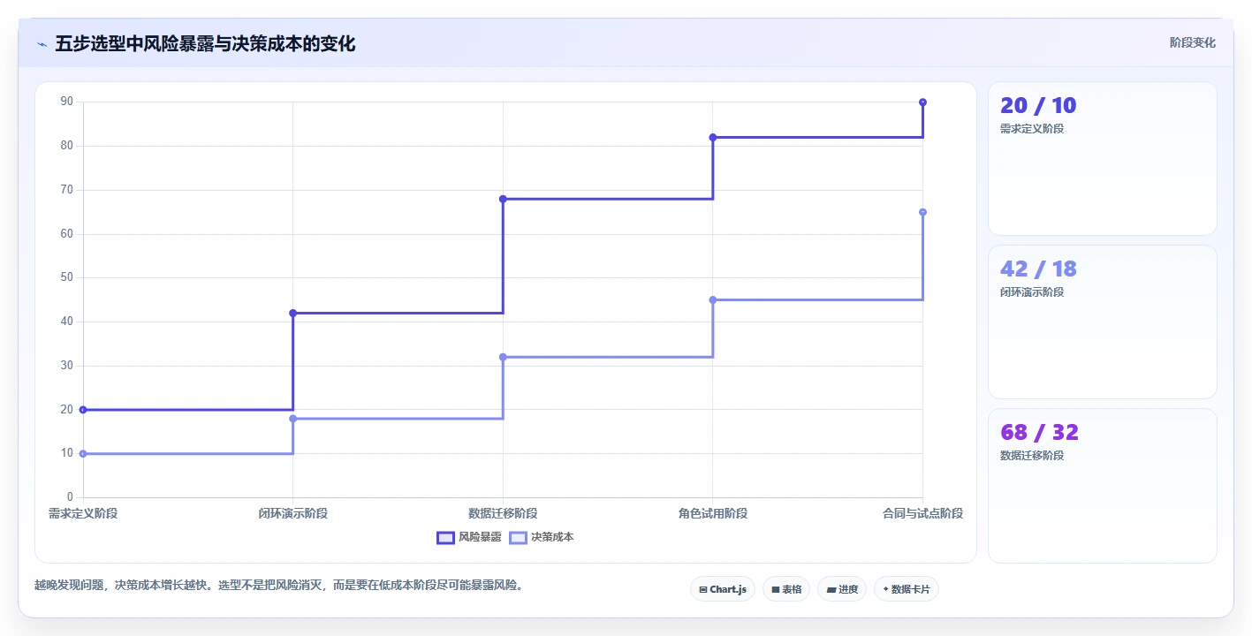The image size is (1252, 636).
Task: Toggle the 决策成本 legend series
Action: coord(542,537)
